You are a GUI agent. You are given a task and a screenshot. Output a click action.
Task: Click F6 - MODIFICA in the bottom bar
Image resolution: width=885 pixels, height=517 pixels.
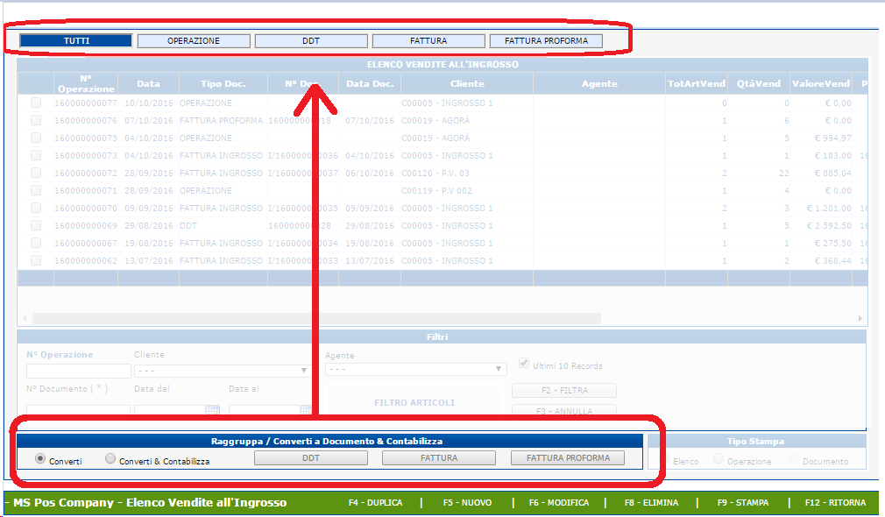[559, 502]
